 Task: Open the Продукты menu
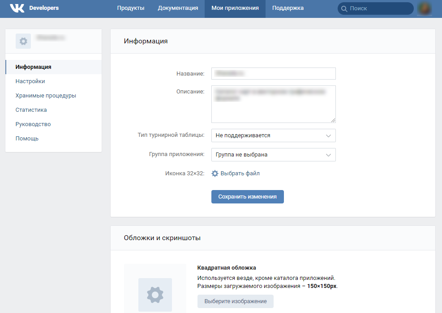pos(130,8)
